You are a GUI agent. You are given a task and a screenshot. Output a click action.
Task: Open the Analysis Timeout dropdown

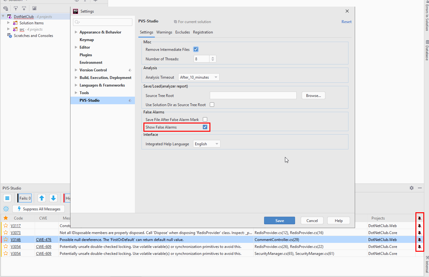199,77
